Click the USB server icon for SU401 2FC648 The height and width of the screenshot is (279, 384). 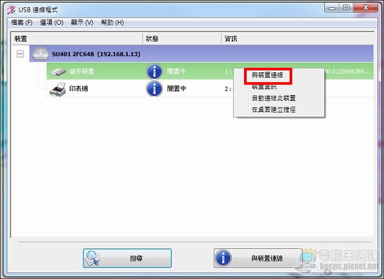(x=40, y=53)
